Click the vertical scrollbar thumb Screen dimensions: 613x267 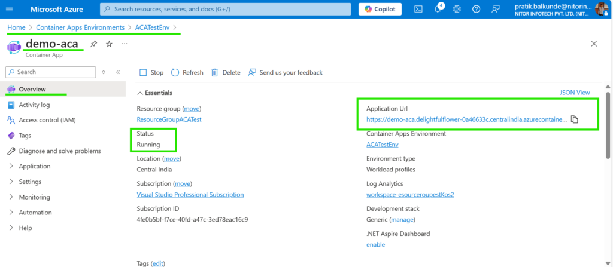[x=608, y=125]
